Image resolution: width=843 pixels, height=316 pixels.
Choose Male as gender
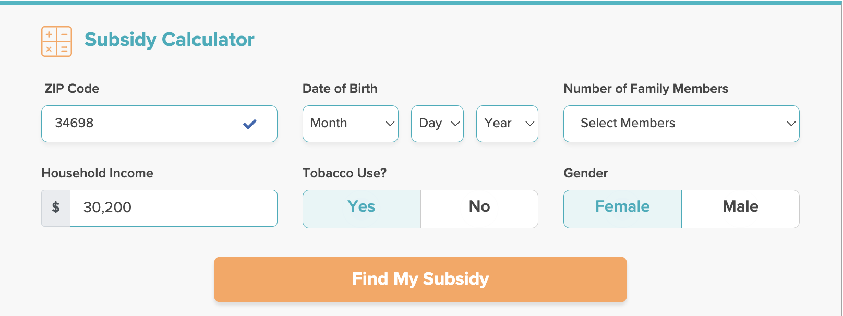coord(740,208)
